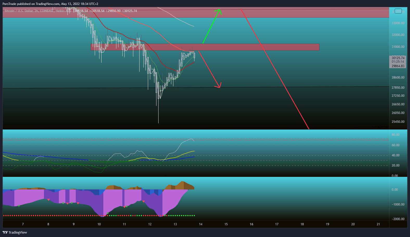Viewport: 410px width, 237px height.
Task: Click the 20.00 level on oscillator axis
Action: tap(395, 165)
